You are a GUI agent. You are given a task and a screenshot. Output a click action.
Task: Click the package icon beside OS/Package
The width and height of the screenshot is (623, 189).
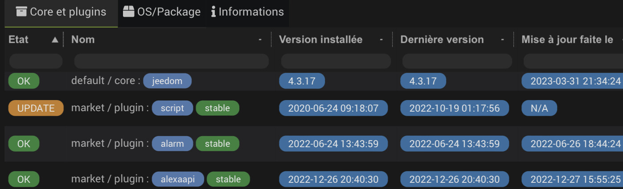[129, 12]
